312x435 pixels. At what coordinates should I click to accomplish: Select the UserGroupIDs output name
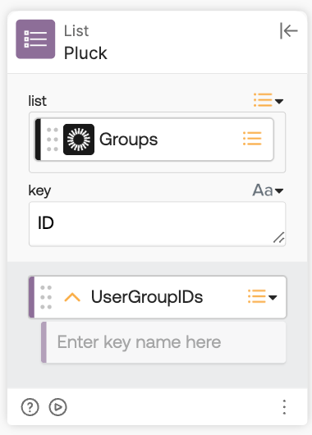(147, 297)
